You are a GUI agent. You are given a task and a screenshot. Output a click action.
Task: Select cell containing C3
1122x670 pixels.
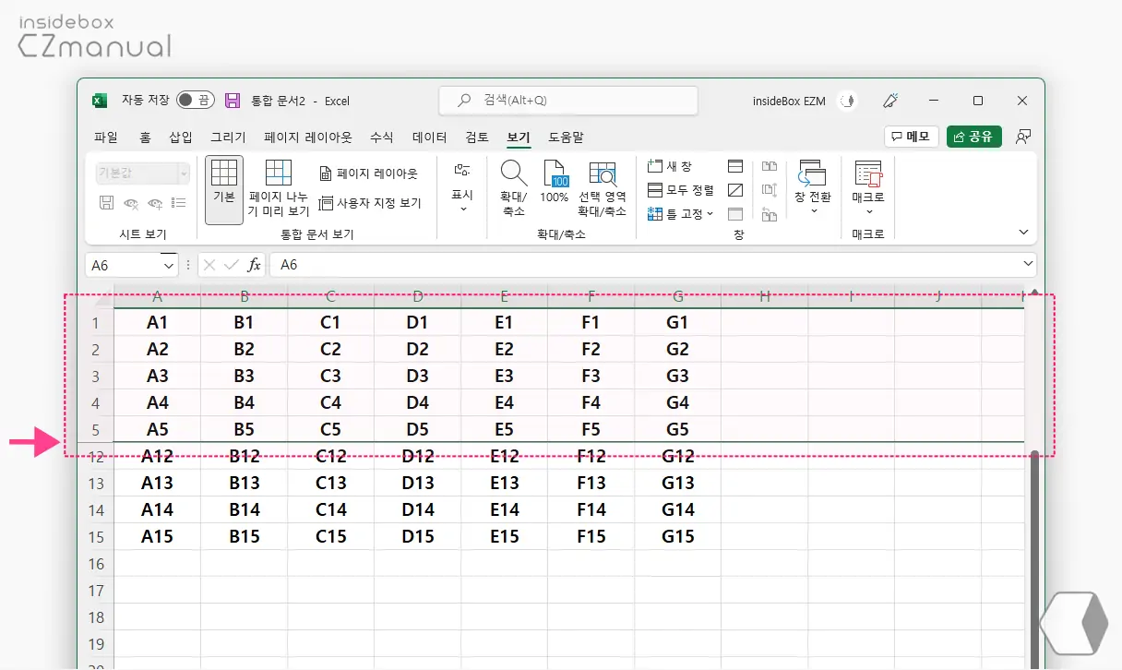click(330, 376)
